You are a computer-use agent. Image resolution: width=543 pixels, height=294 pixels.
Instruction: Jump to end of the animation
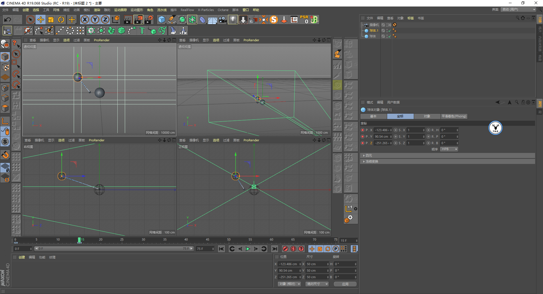click(274, 249)
